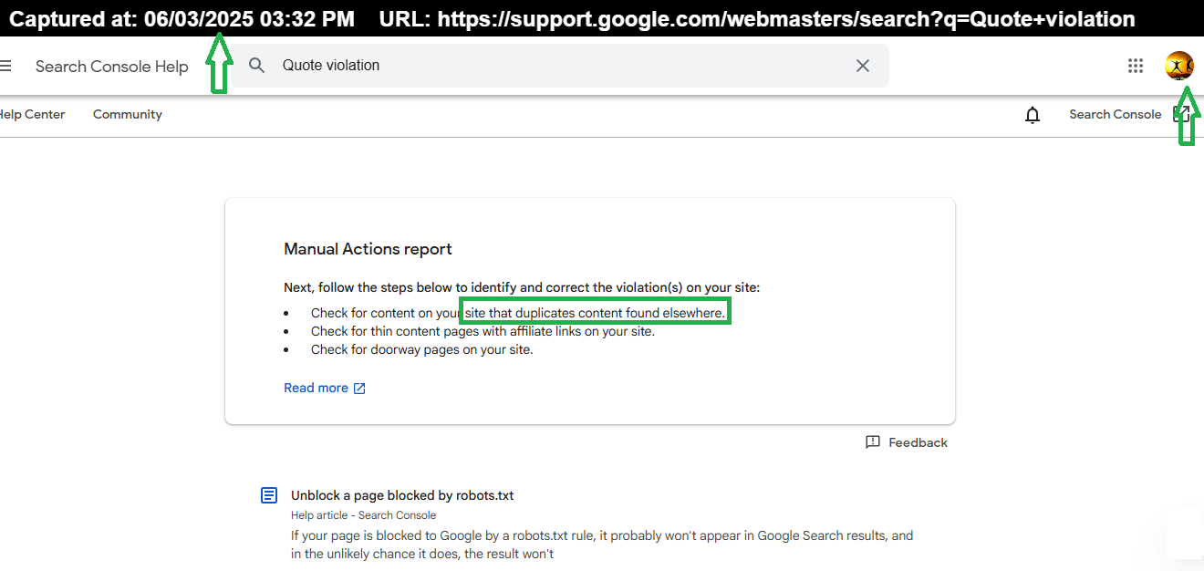
Task: Focus the search field containing Quote violation
Action: pyautogui.click(x=561, y=66)
